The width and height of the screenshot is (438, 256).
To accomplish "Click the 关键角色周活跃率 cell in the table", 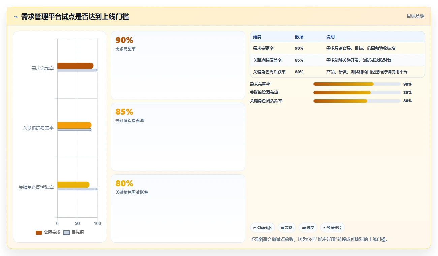I will pyautogui.click(x=269, y=72).
